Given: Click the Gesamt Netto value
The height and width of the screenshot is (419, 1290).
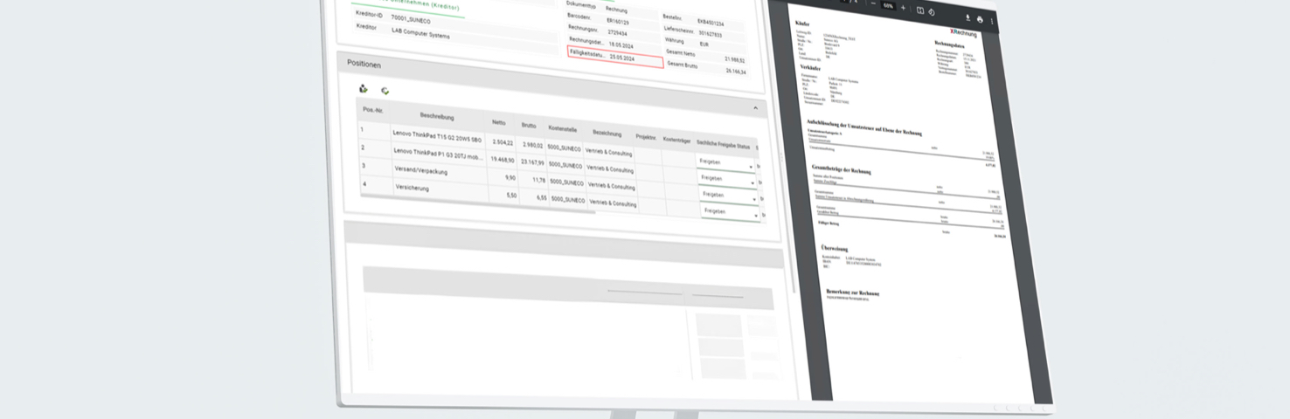Looking at the screenshot, I should coord(735,59).
